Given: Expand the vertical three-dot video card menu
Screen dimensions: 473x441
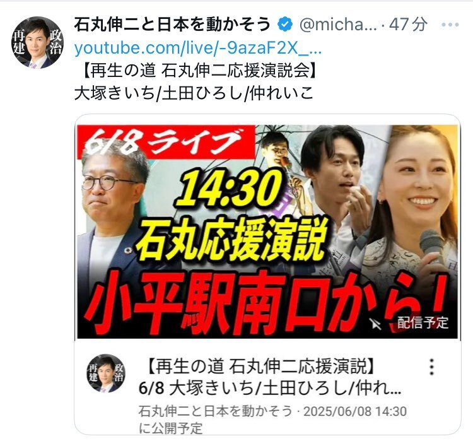Looking at the screenshot, I should [x=431, y=367].
